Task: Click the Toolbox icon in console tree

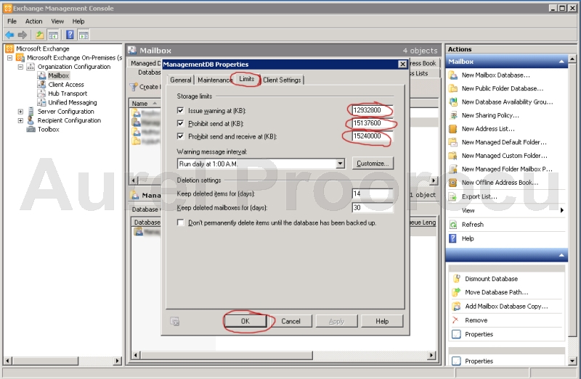Action: tap(31, 130)
